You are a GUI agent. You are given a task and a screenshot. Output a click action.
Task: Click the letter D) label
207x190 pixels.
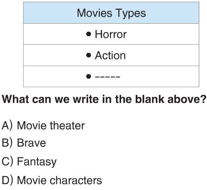coord(7,180)
